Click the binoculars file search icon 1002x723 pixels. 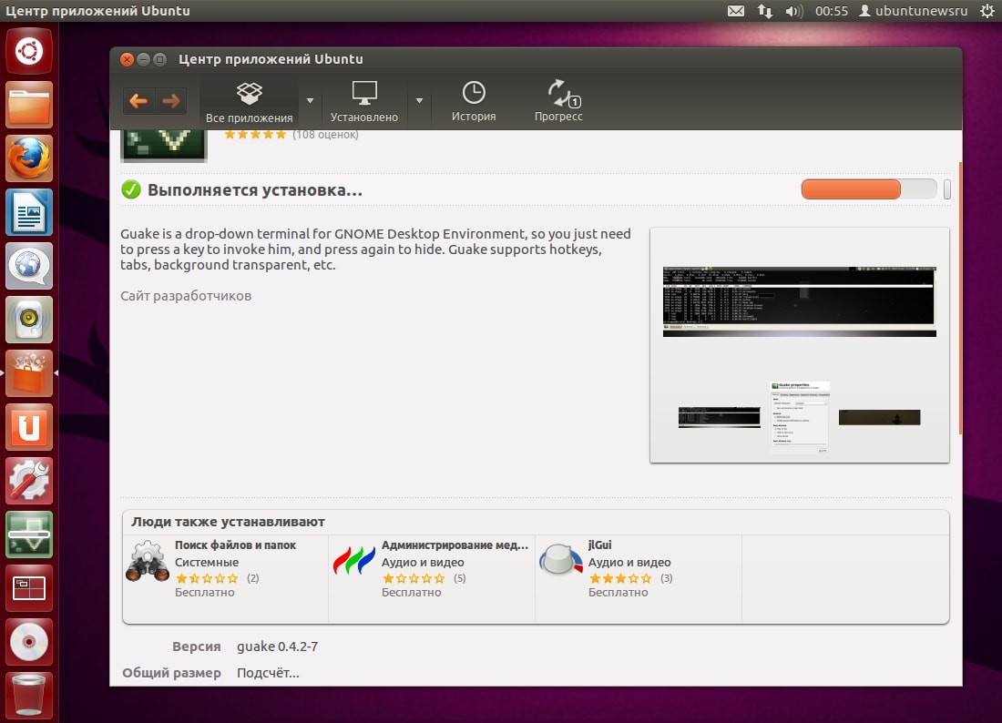(148, 562)
